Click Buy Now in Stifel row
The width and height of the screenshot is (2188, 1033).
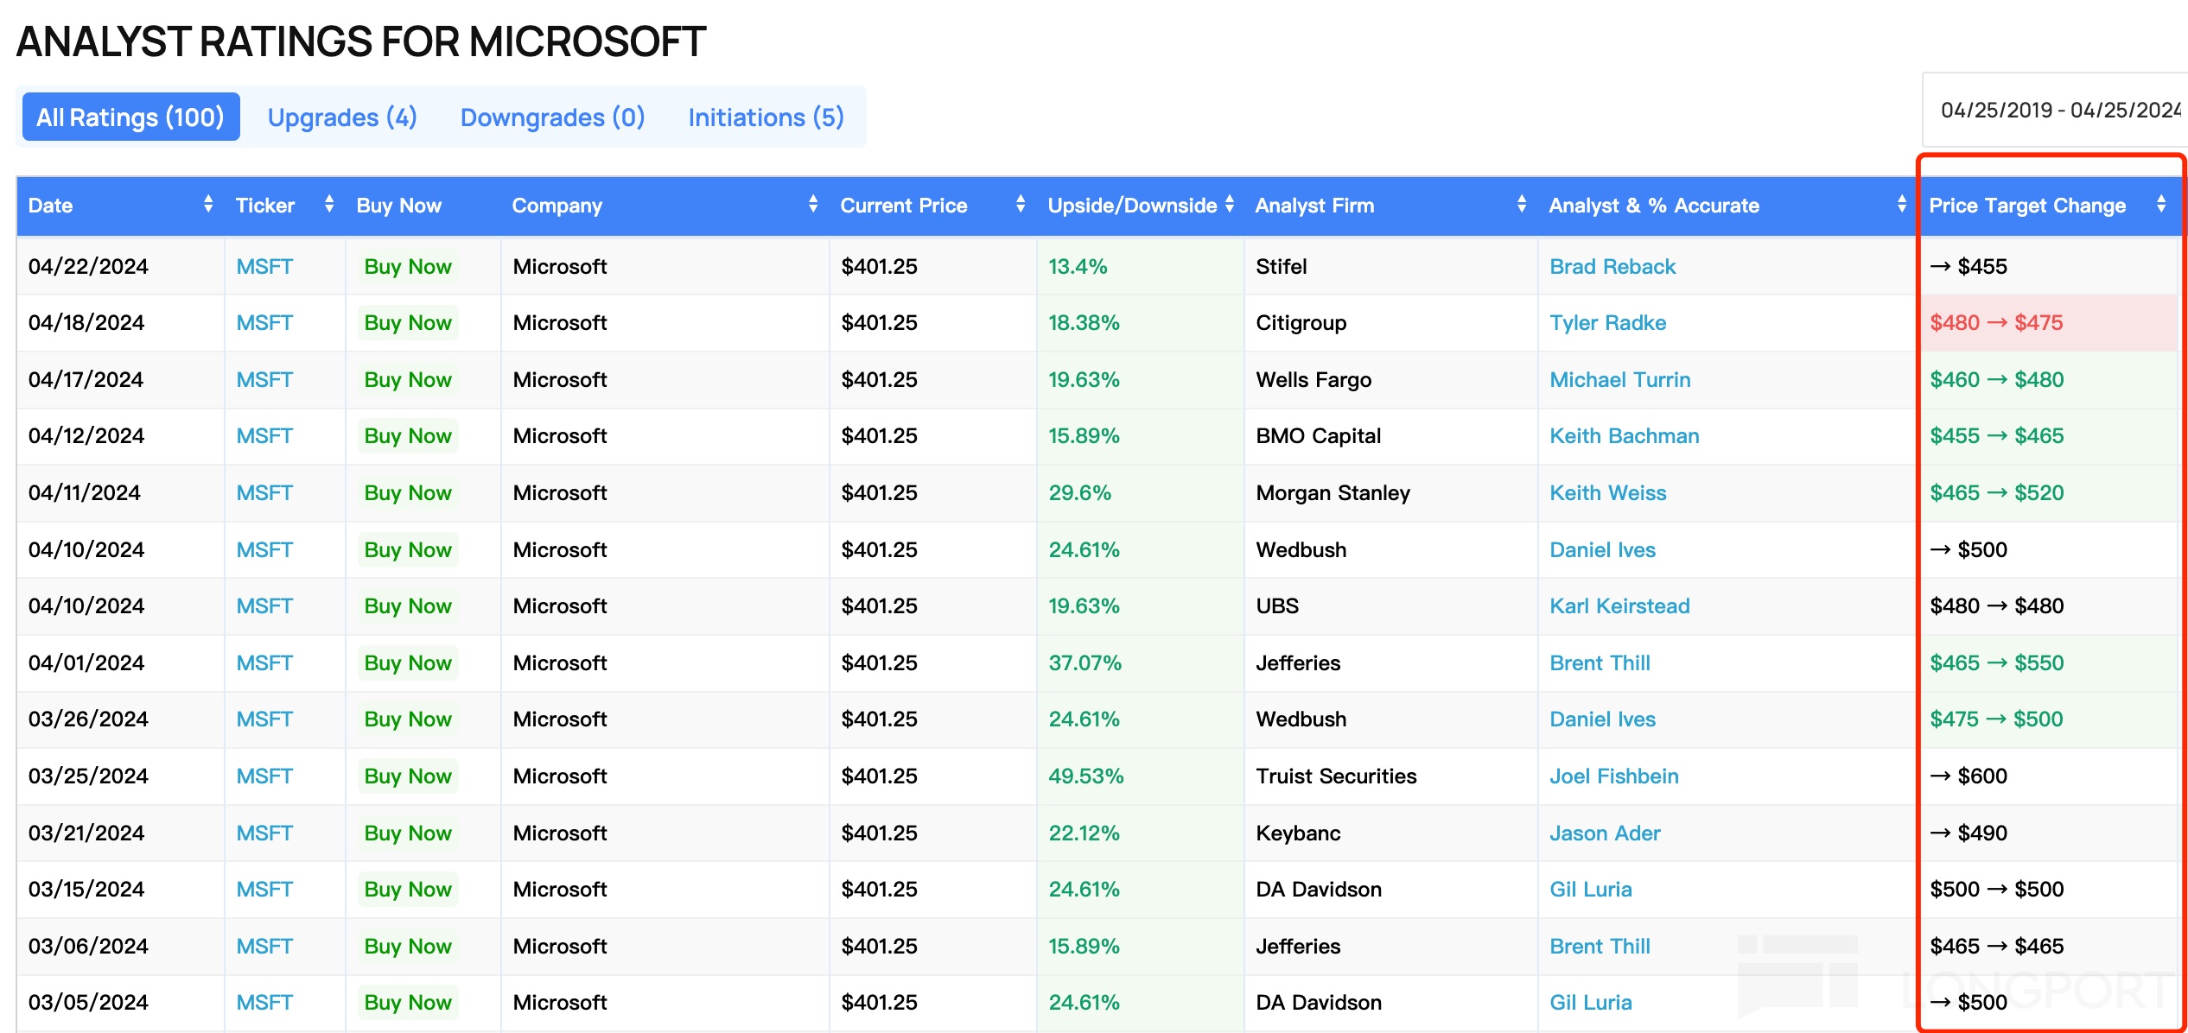pyautogui.click(x=407, y=267)
